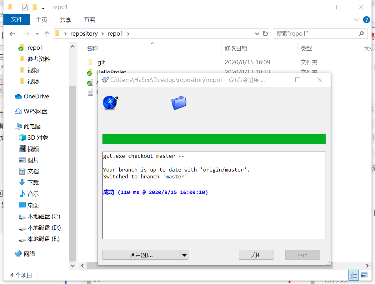Viewport: 375px width, 284px height.
Task: Open 桌面 in navigation pane
Action: (x=33, y=205)
